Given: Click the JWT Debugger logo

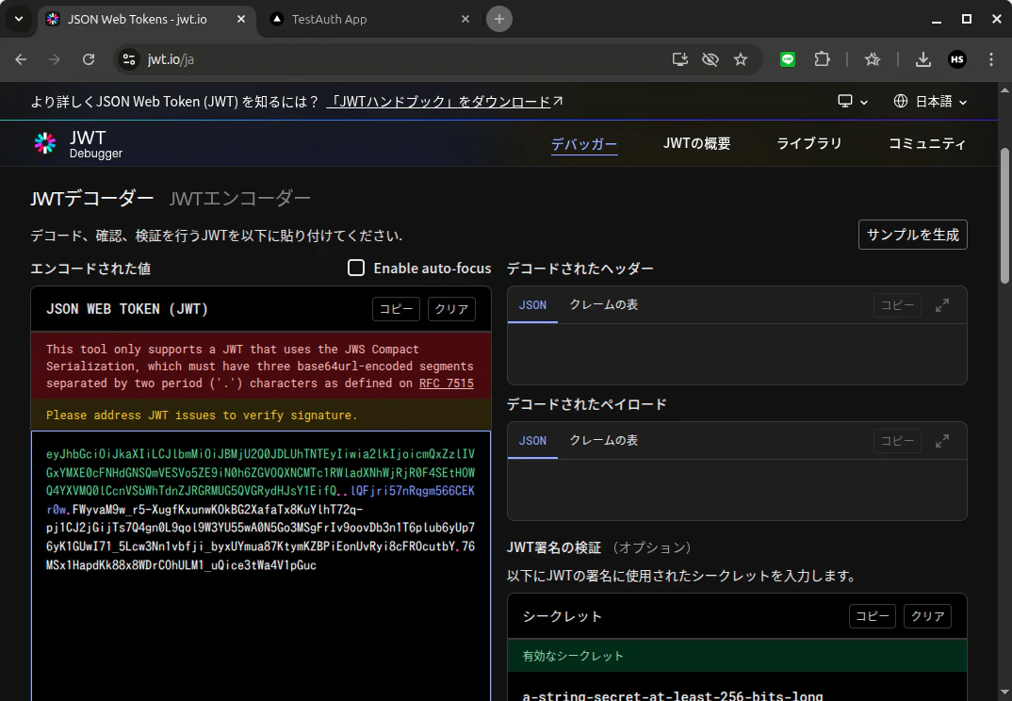Looking at the screenshot, I should [x=78, y=144].
